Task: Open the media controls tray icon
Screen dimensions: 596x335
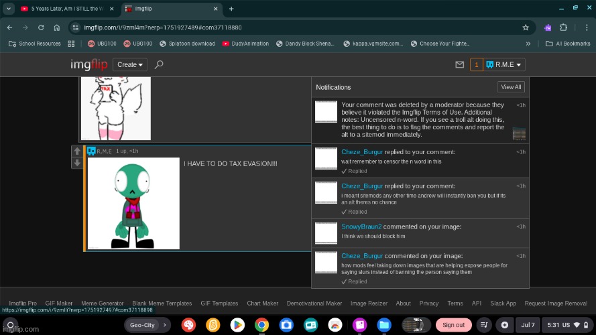Action: (484, 325)
